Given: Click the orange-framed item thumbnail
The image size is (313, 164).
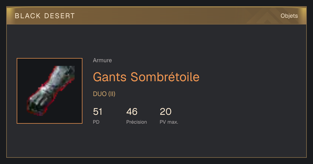Looking at the screenshot, I should point(50,91).
